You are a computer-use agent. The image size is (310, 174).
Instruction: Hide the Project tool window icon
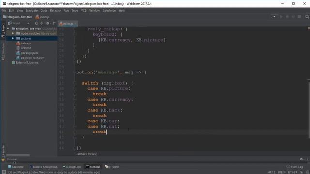[x=54, y=23]
